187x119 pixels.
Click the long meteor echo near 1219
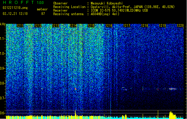pos(173,89)
